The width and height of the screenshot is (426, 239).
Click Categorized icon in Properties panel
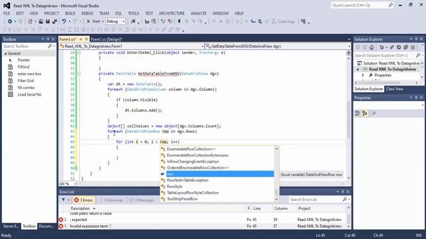click(x=357, y=114)
